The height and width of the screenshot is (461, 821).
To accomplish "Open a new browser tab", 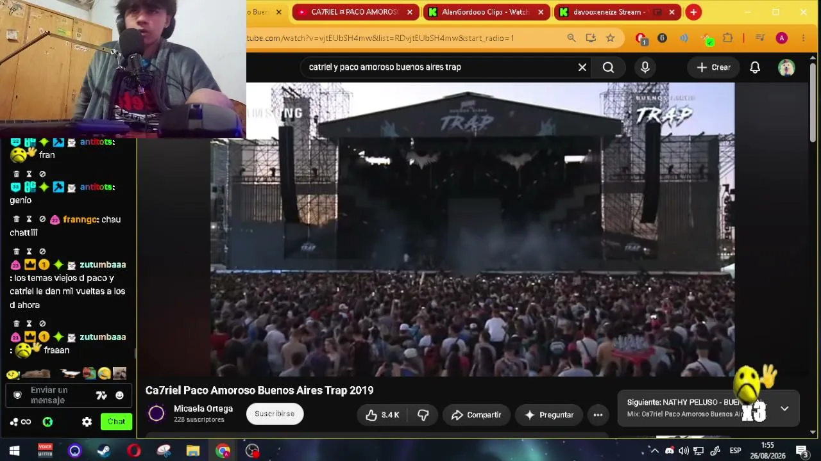I will pos(693,12).
